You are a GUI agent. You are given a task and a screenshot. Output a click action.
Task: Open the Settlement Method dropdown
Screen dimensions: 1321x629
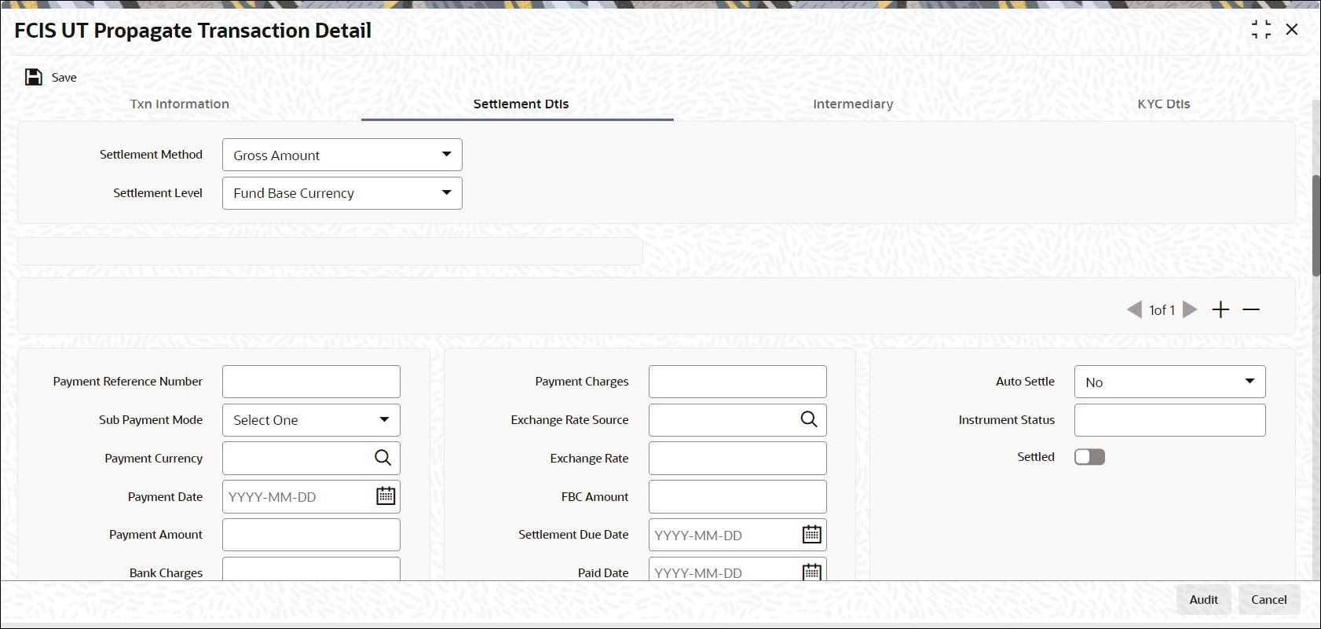pyautogui.click(x=342, y=155)
